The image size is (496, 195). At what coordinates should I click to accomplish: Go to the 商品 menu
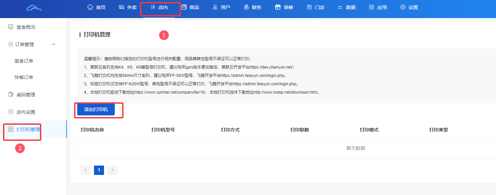tap(194, 7)
